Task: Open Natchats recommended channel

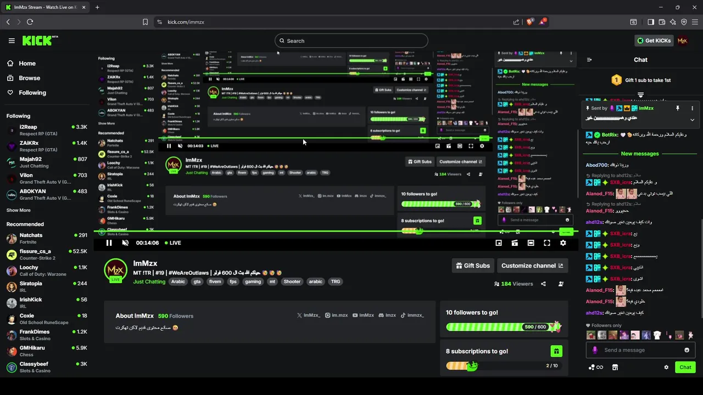Action: pos(47,238)
